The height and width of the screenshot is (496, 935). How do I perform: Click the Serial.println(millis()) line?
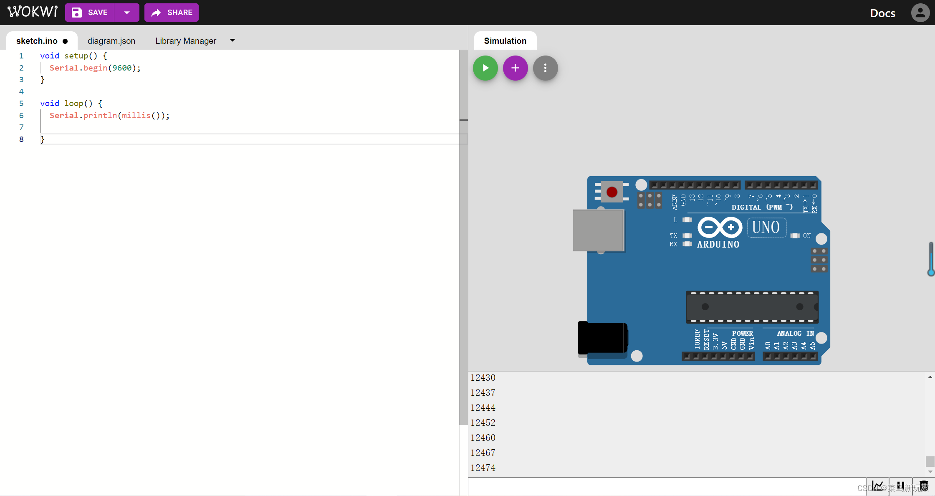pyautogui.click(x=109, y=115)
